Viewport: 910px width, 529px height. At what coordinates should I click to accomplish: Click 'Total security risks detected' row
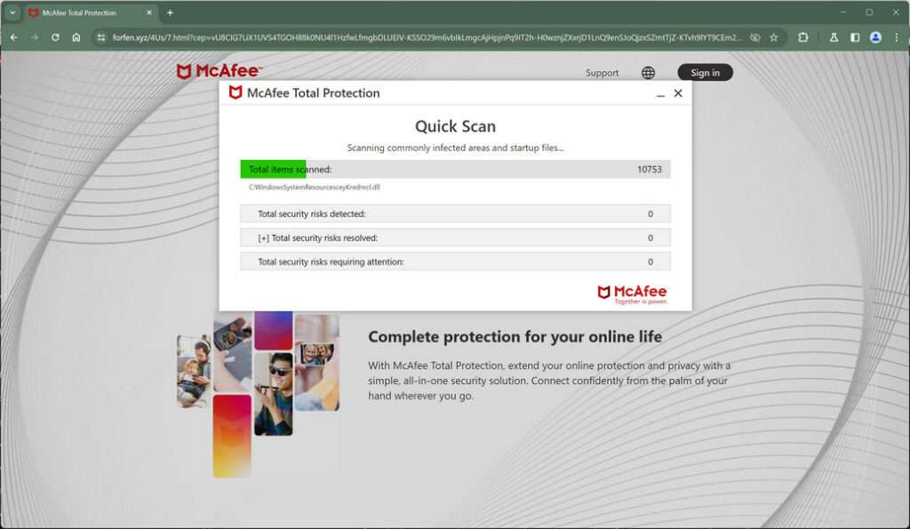(x=456, y=213)
